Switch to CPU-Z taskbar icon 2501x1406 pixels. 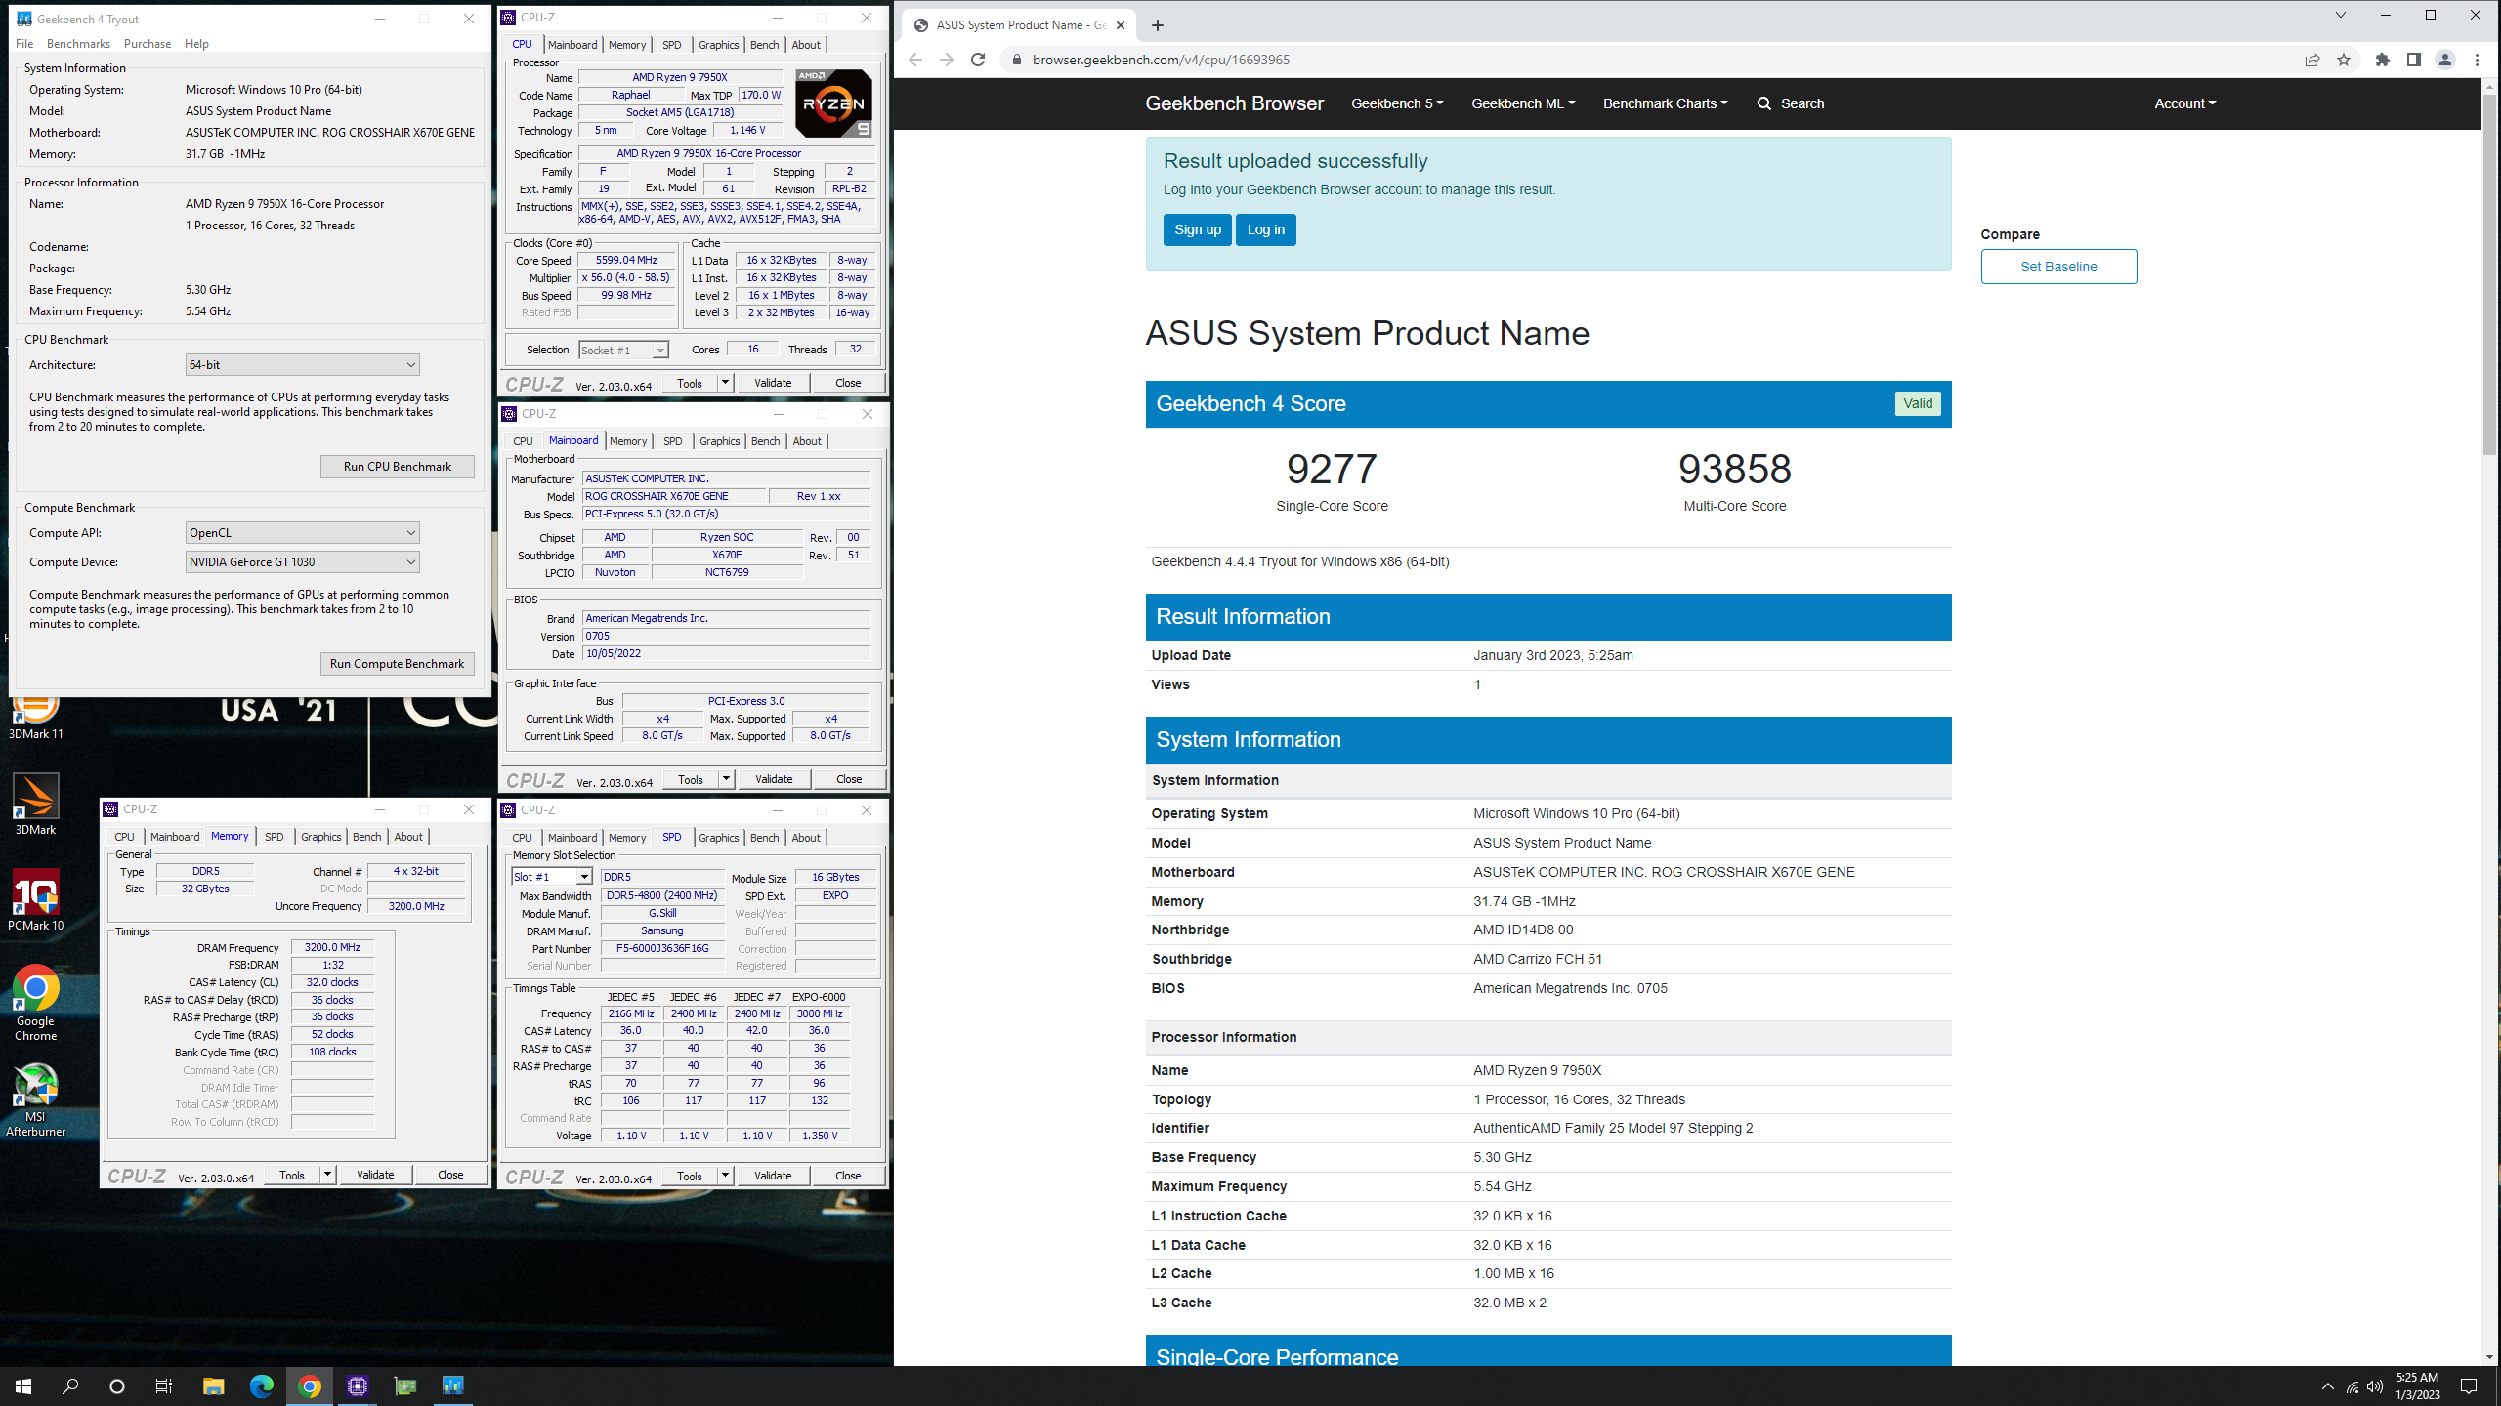pyautogui.click(x=357, y=1386)
